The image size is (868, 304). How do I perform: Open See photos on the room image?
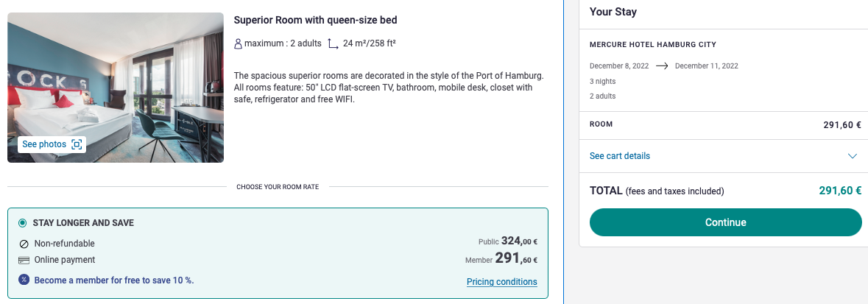point(52,144)
